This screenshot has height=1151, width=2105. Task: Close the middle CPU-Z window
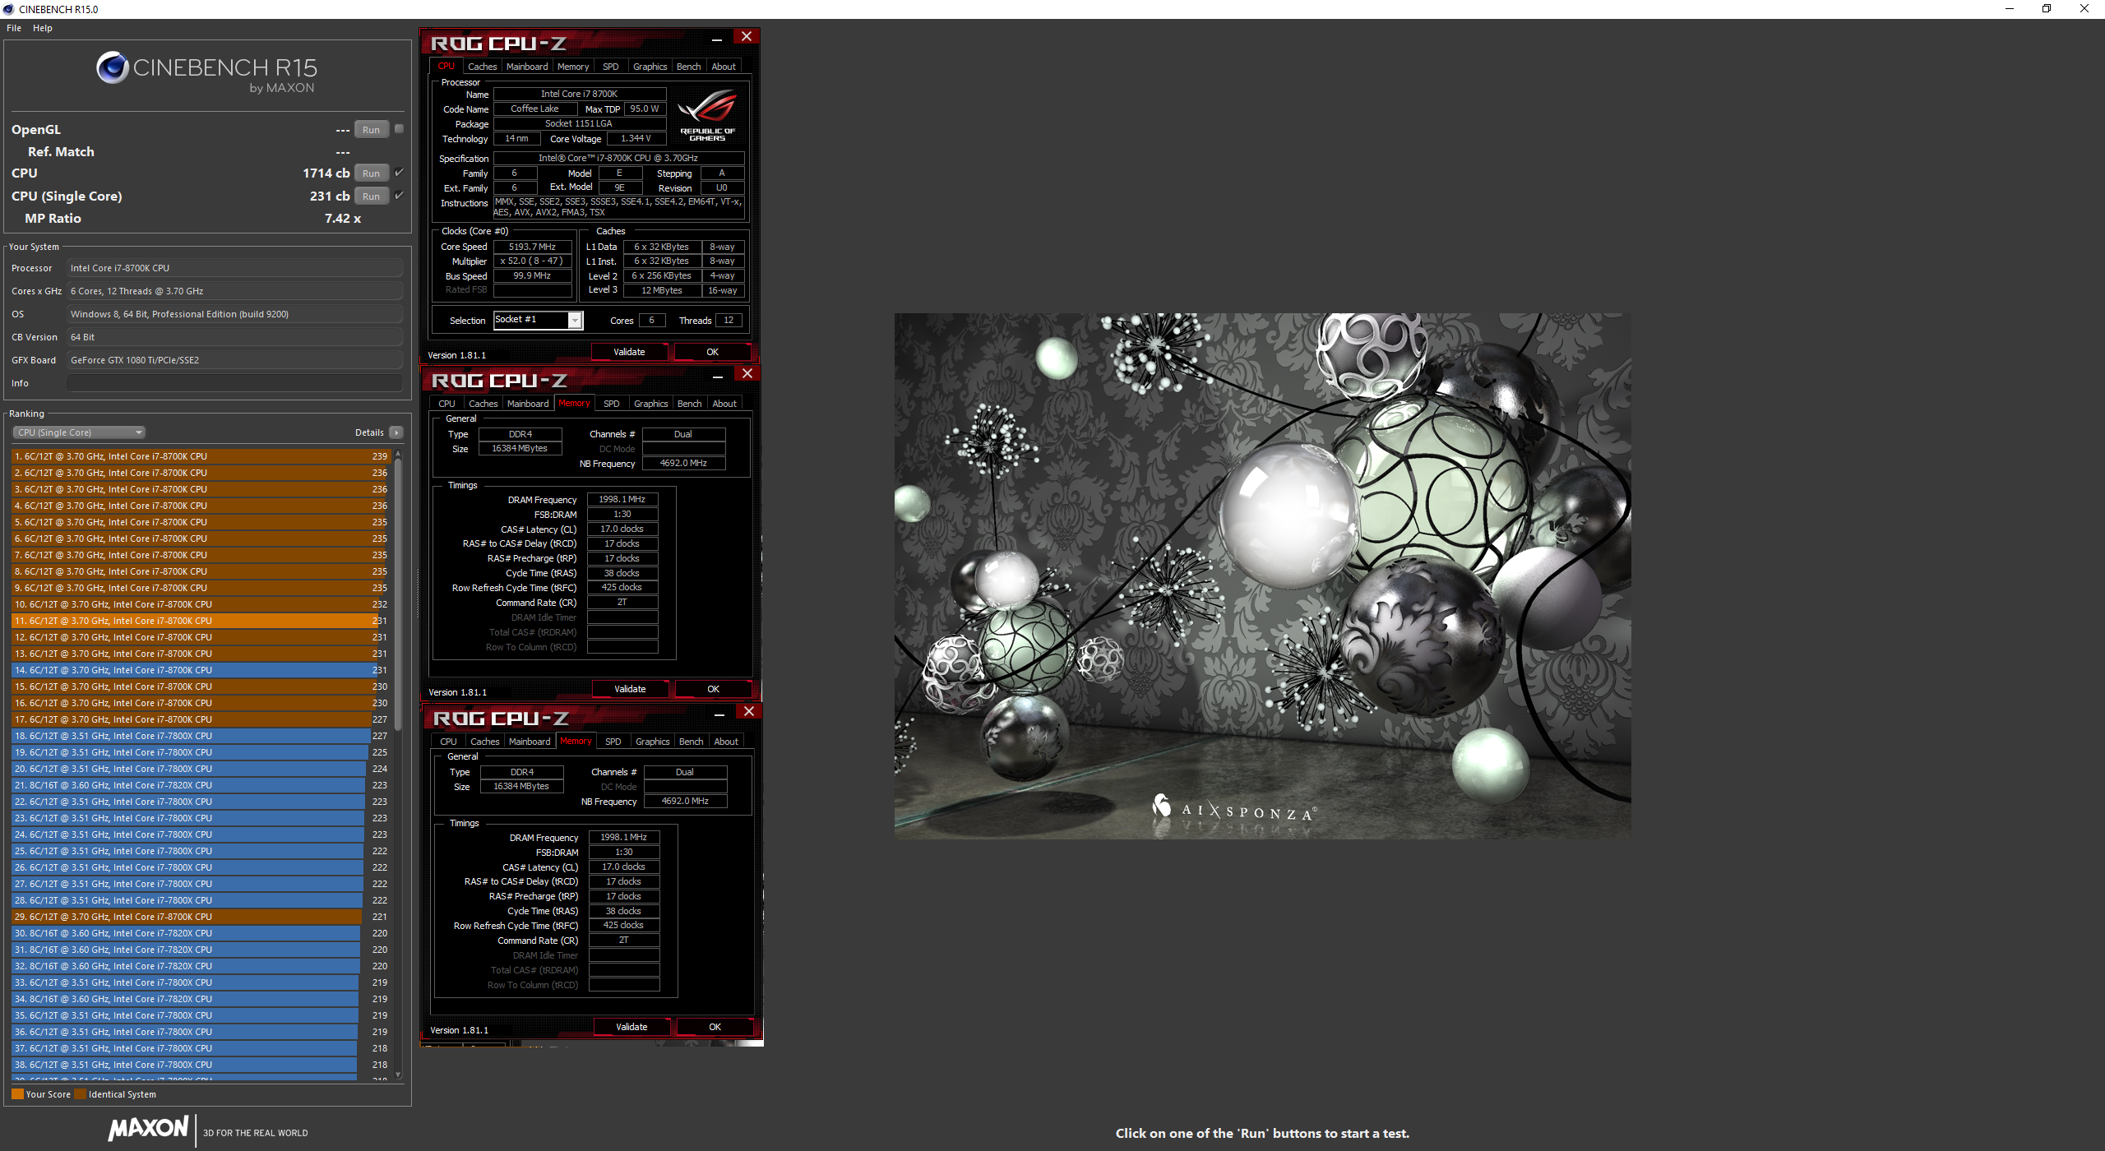tap(747, 374)
